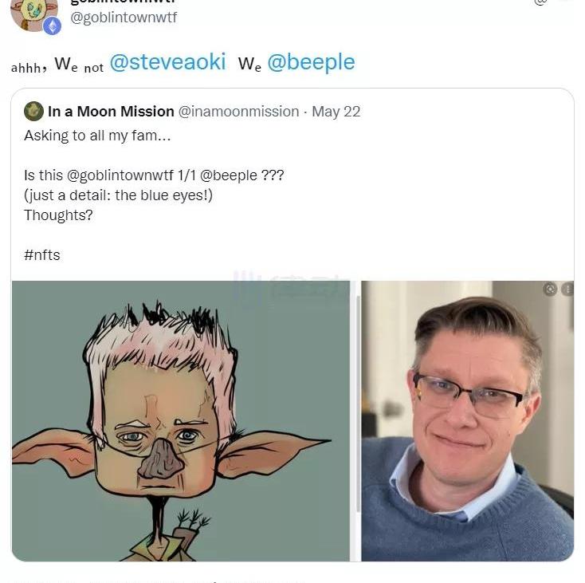Open the @inamoonmission handle
The image size is (585, 583).
(239, 112)
